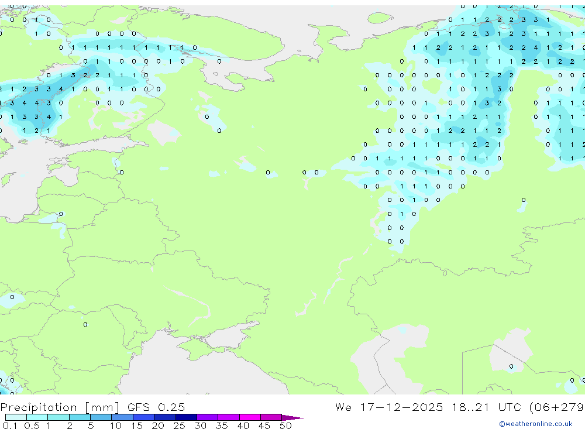Image resolution: width=585 pixels, height=429 pixels.
Task: Click the legend label "20"
Action: [x=158, y=425]
